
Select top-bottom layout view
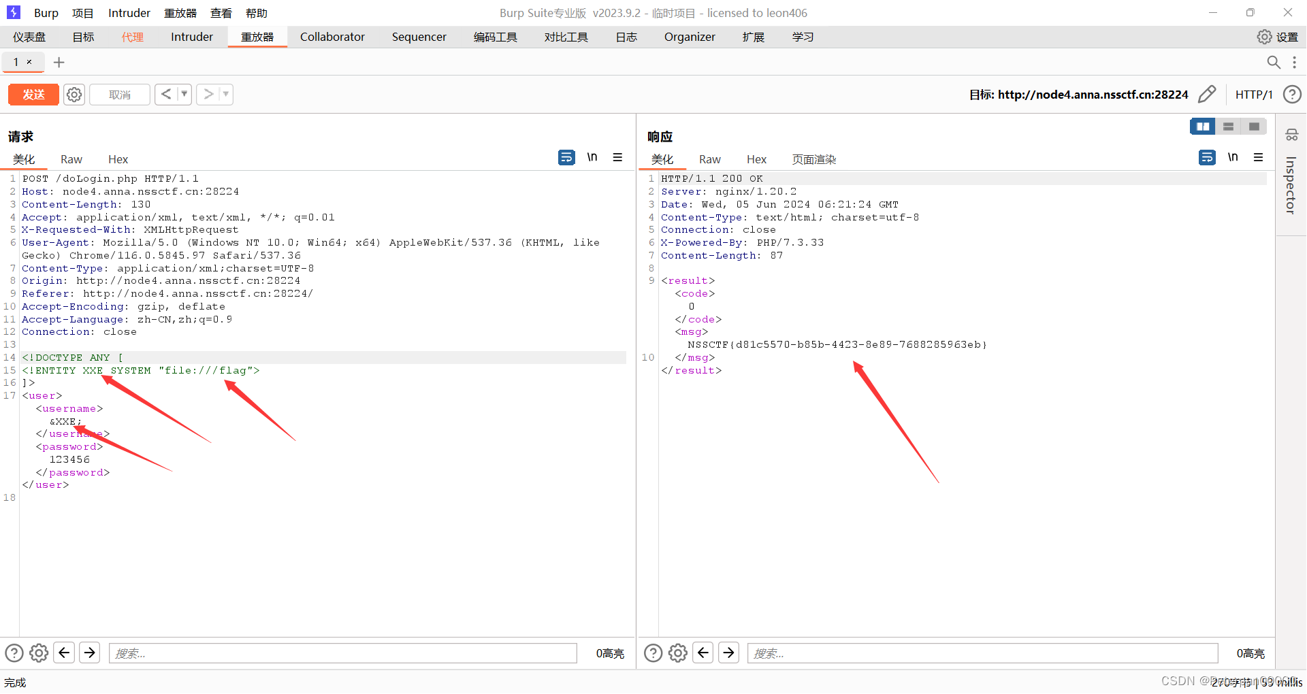point(1228,127)
